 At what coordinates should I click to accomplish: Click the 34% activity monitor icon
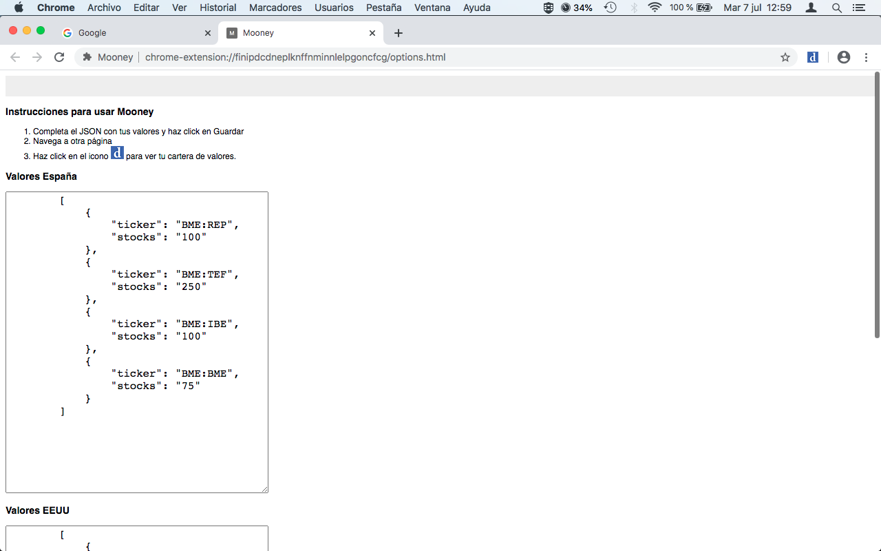pyautogui.click(x=577, y=8)
